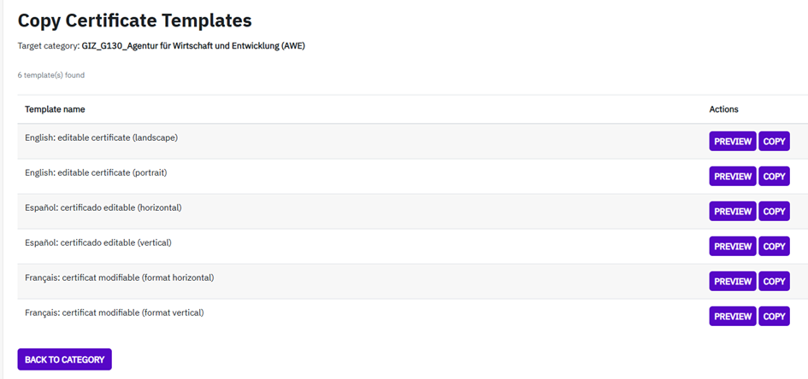Click the Template name column header
The image size is (808, 379).
[55, 109]
